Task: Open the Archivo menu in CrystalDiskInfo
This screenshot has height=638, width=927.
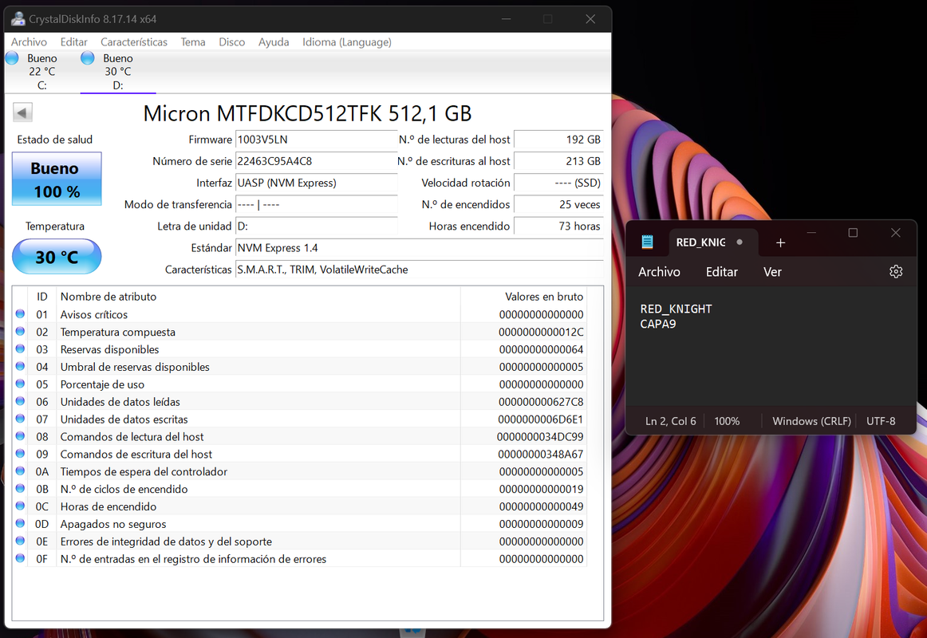Action: pos(29,42)
